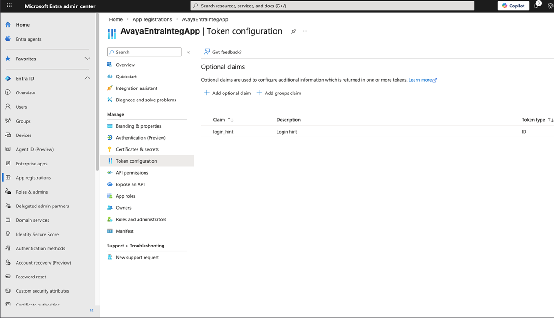Click the Copilot button
554x318 pixels.
[513, 6]
